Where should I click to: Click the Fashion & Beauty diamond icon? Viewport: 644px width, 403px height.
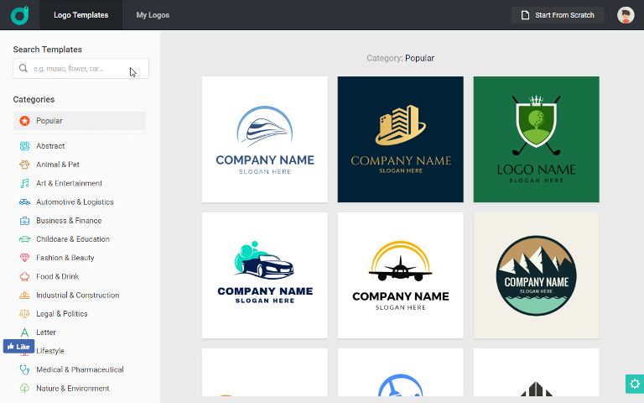[x=25, y=258]
